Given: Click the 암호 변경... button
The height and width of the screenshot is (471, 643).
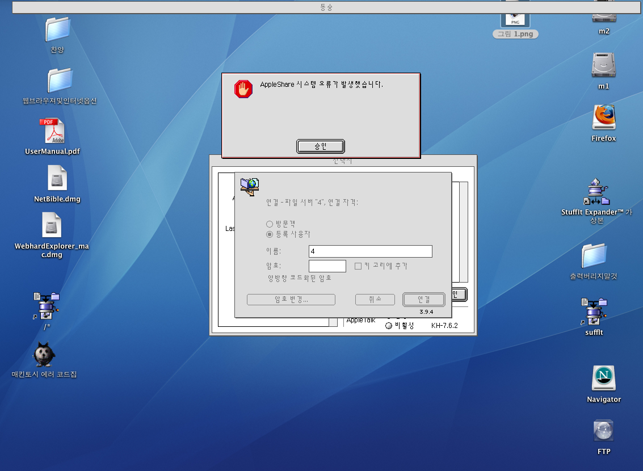Looking at the screenshot, I should 291,300.
